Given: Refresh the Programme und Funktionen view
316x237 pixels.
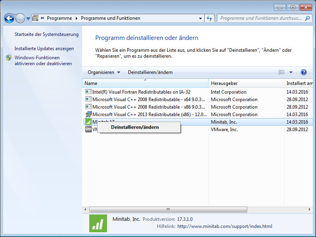Looking at the screenshot, I should click(x=209, y=18).
